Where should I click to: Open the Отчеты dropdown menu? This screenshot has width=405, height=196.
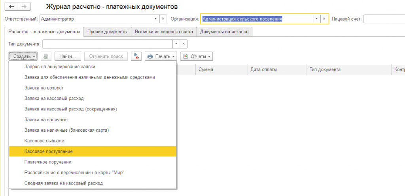click(196, 56)
